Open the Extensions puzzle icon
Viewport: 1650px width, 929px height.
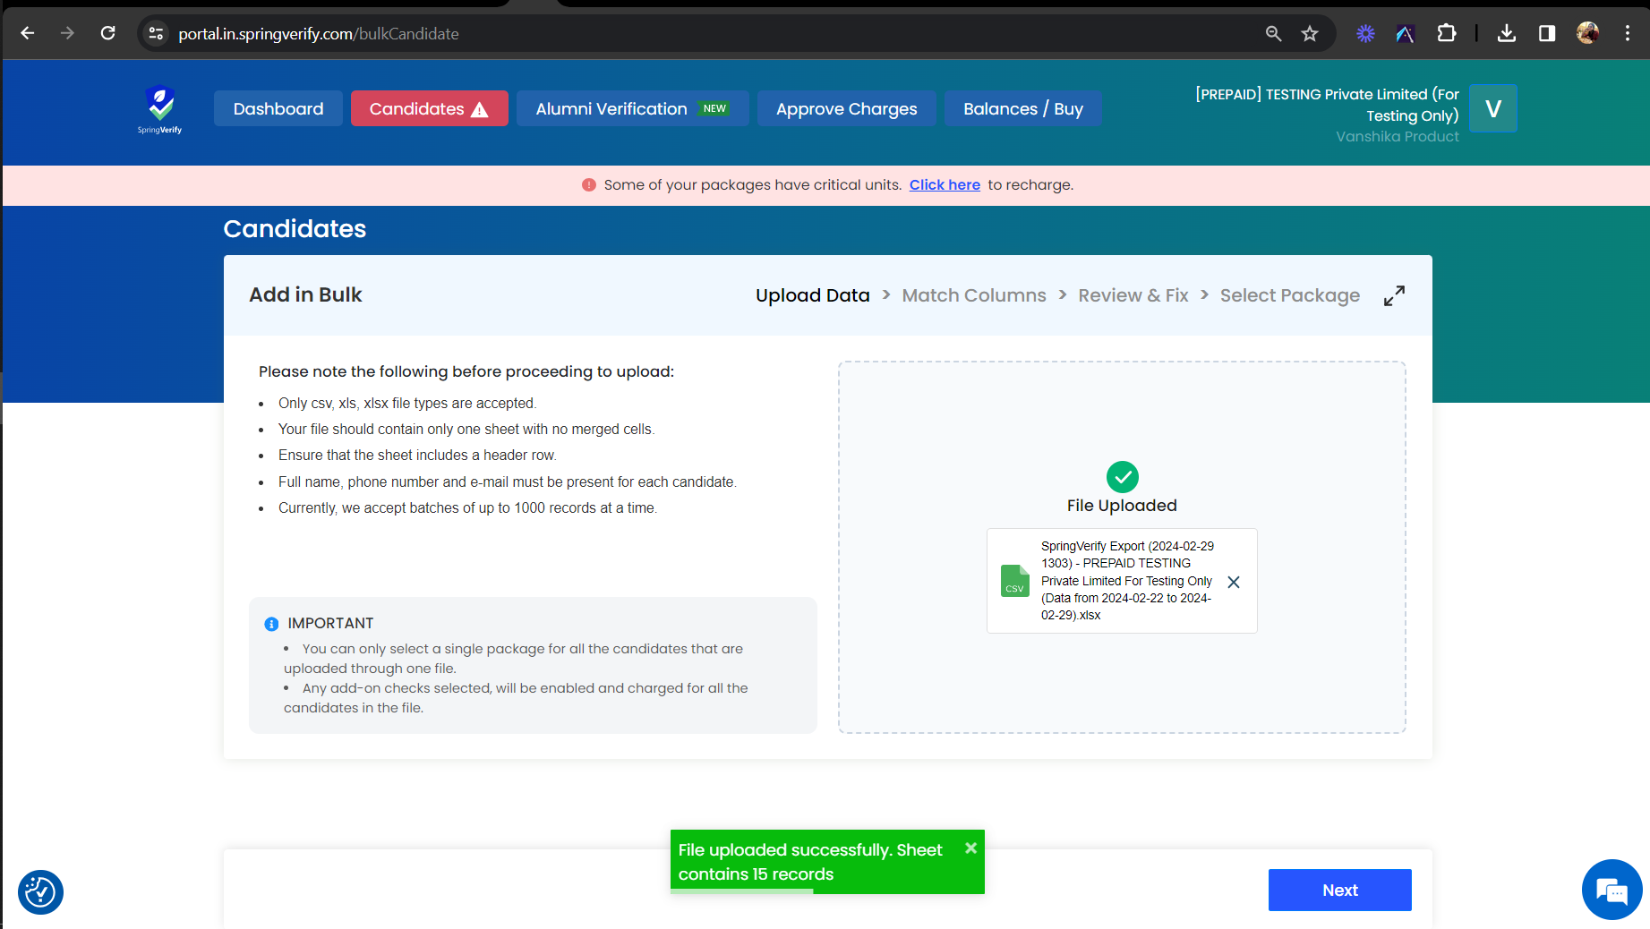click(x=1447, y=33)
